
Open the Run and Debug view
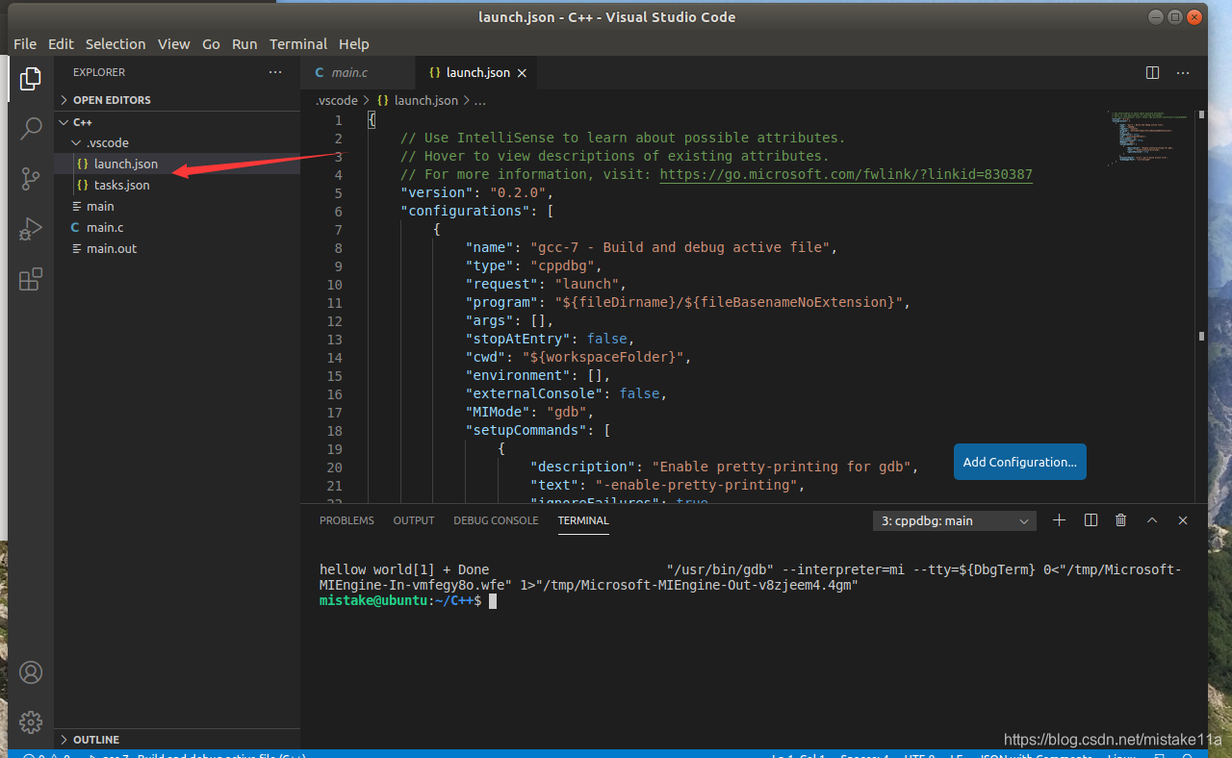point(31,229)
